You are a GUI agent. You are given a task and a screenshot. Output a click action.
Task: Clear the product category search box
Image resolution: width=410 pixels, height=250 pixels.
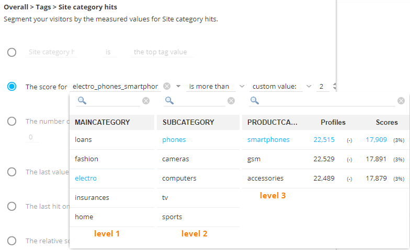click(401, 101)
